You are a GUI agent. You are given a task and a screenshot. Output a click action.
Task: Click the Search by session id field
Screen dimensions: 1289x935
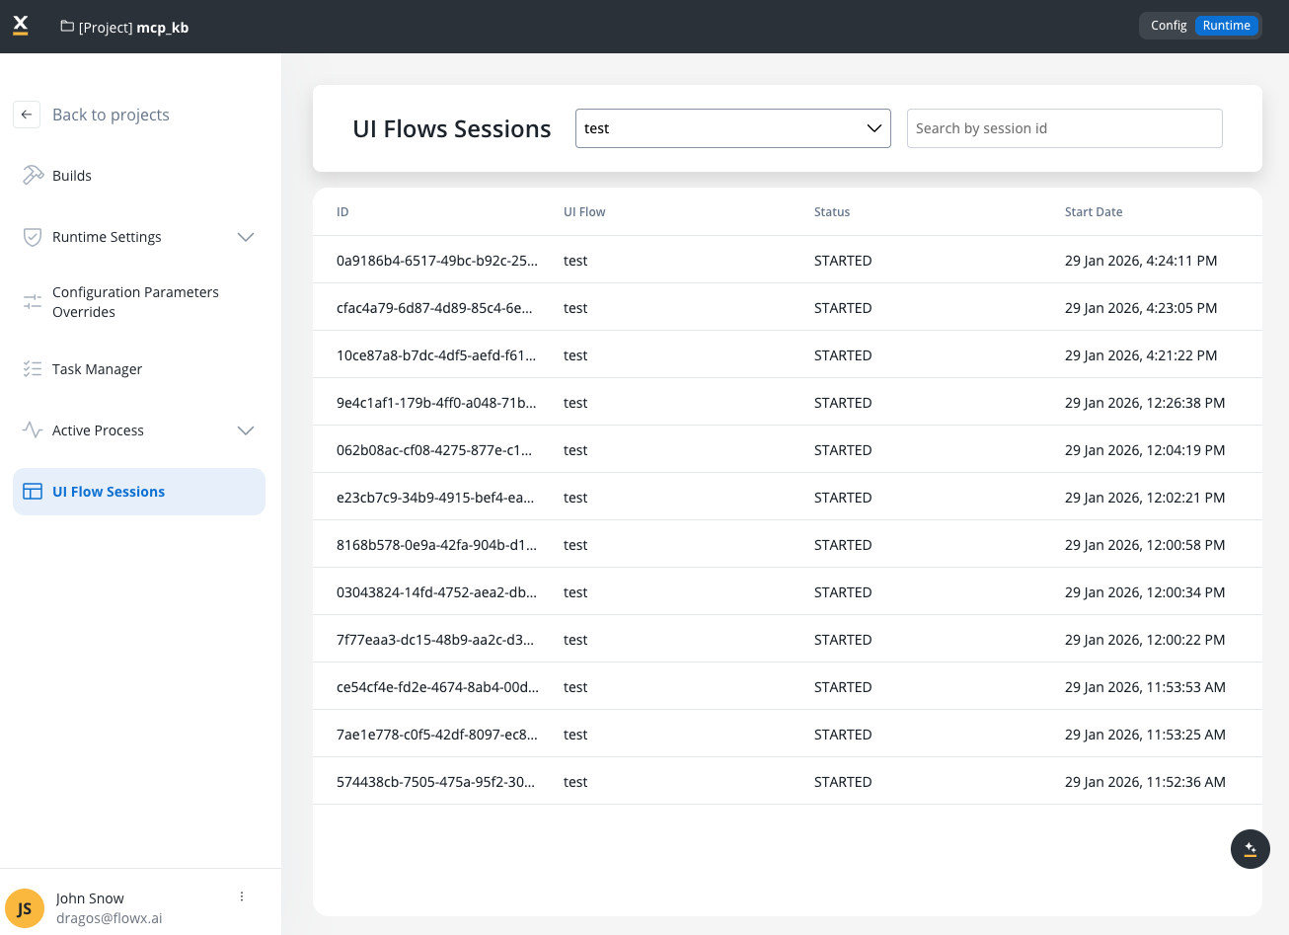click(x=1064, y=128)
